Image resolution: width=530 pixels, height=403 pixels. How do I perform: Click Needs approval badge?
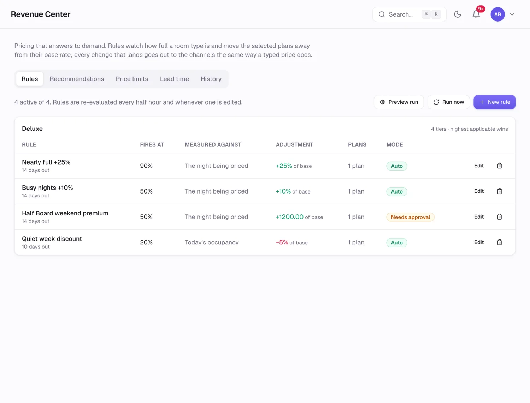coord(410,217)
